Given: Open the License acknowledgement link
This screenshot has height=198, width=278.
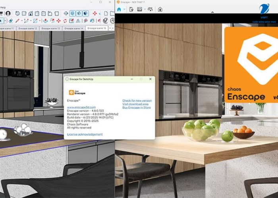Looking at the screenshot, I should 85,134.
